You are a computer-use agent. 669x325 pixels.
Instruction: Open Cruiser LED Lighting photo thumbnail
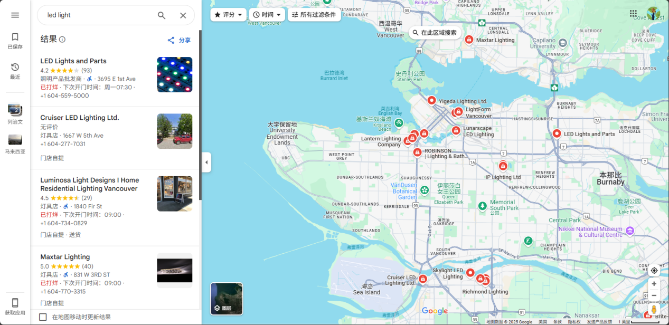pos(175,131)
